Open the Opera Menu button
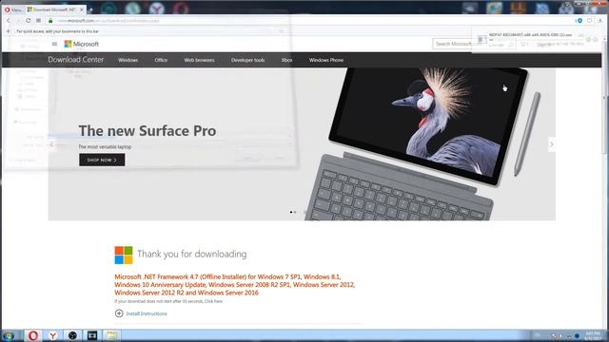Screen dimensions: 609x342 click(x=12, y=9)
